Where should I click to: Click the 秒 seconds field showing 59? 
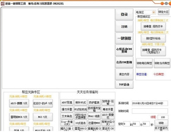click(x=146, y=124)
